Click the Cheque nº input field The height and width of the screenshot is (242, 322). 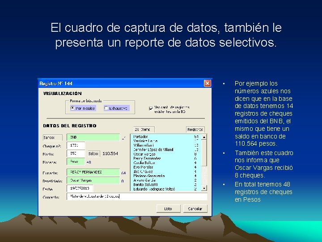pyautogui.click(x=76, y=146)
